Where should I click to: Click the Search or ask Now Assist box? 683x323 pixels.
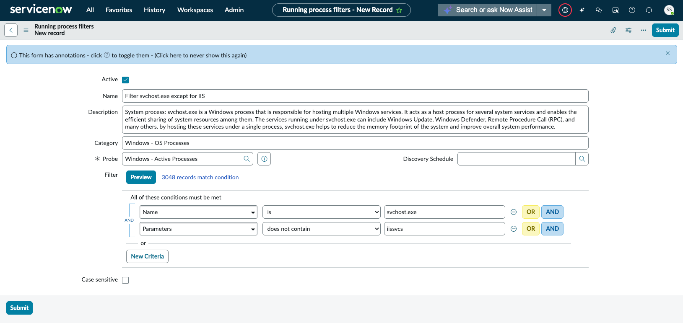coord(487,10)
